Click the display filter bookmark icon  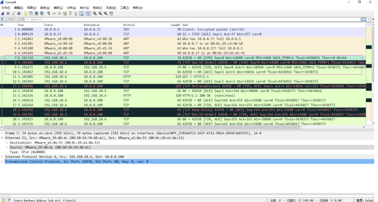[x=2, y=19]
